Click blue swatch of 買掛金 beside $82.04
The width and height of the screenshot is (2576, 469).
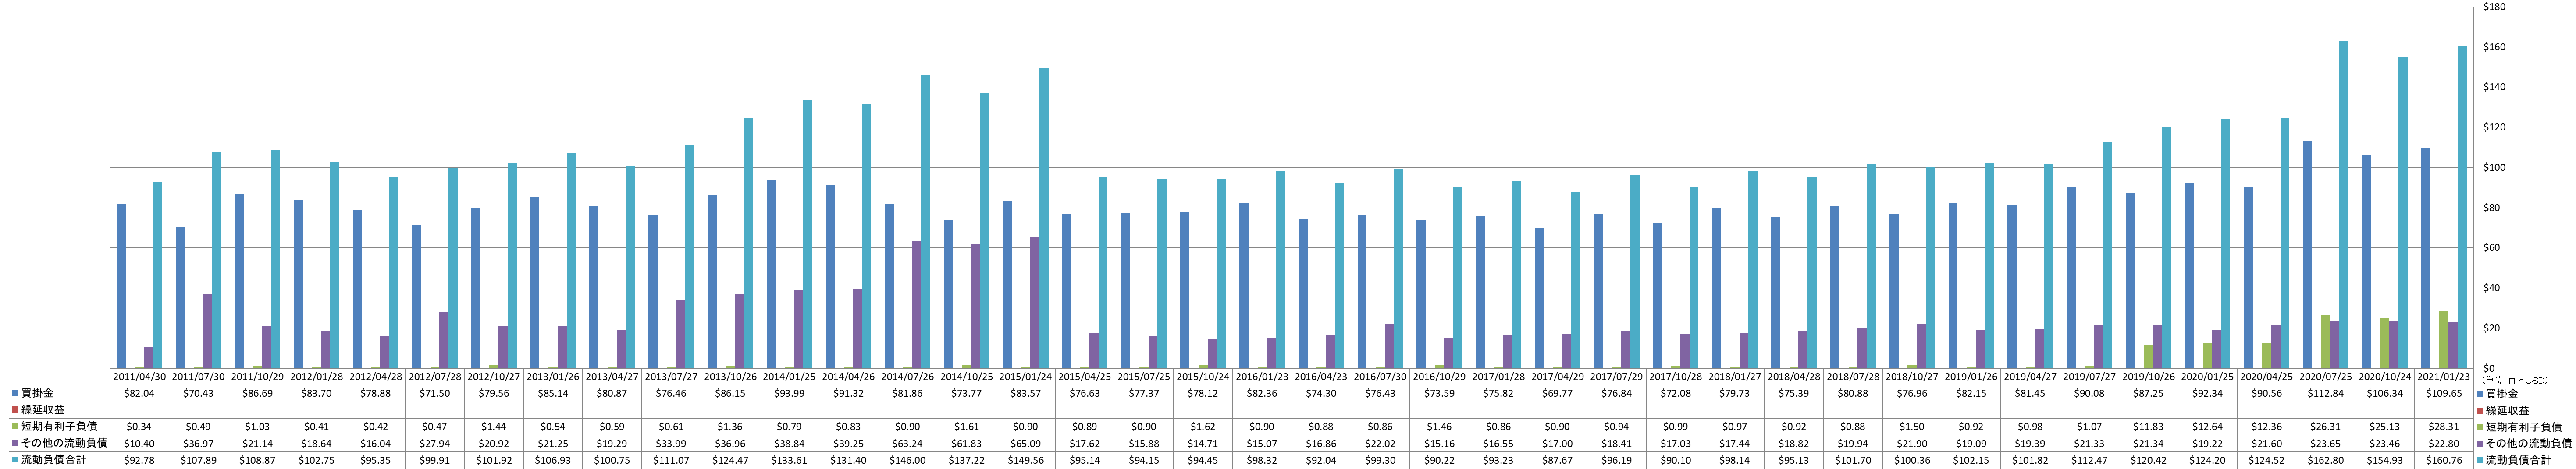pyautogui.click(x=15, y=394)
